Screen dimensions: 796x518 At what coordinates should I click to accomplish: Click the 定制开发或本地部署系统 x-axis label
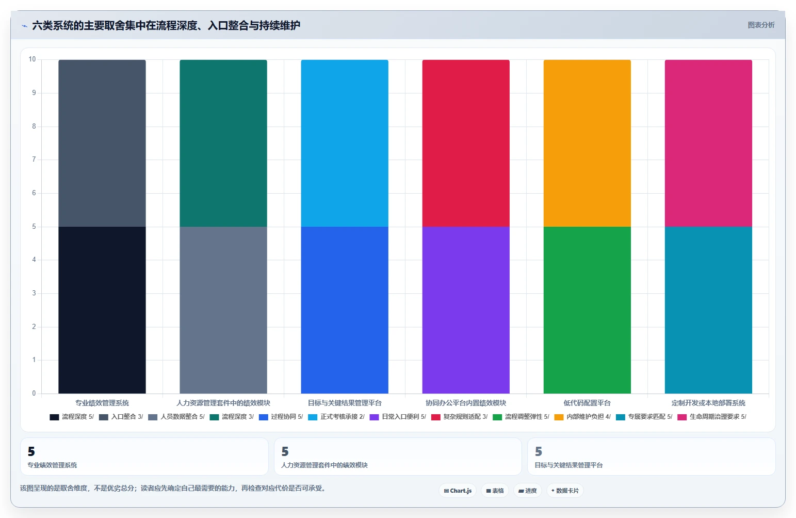(x=708, y=403)
